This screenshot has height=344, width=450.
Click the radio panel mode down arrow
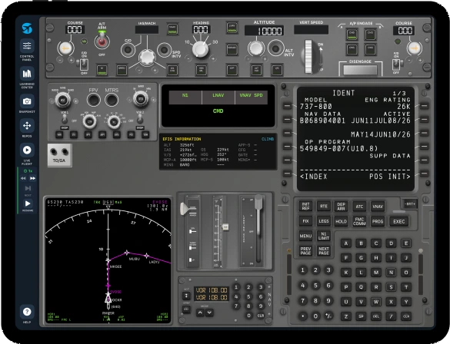(x=209, y=313)
